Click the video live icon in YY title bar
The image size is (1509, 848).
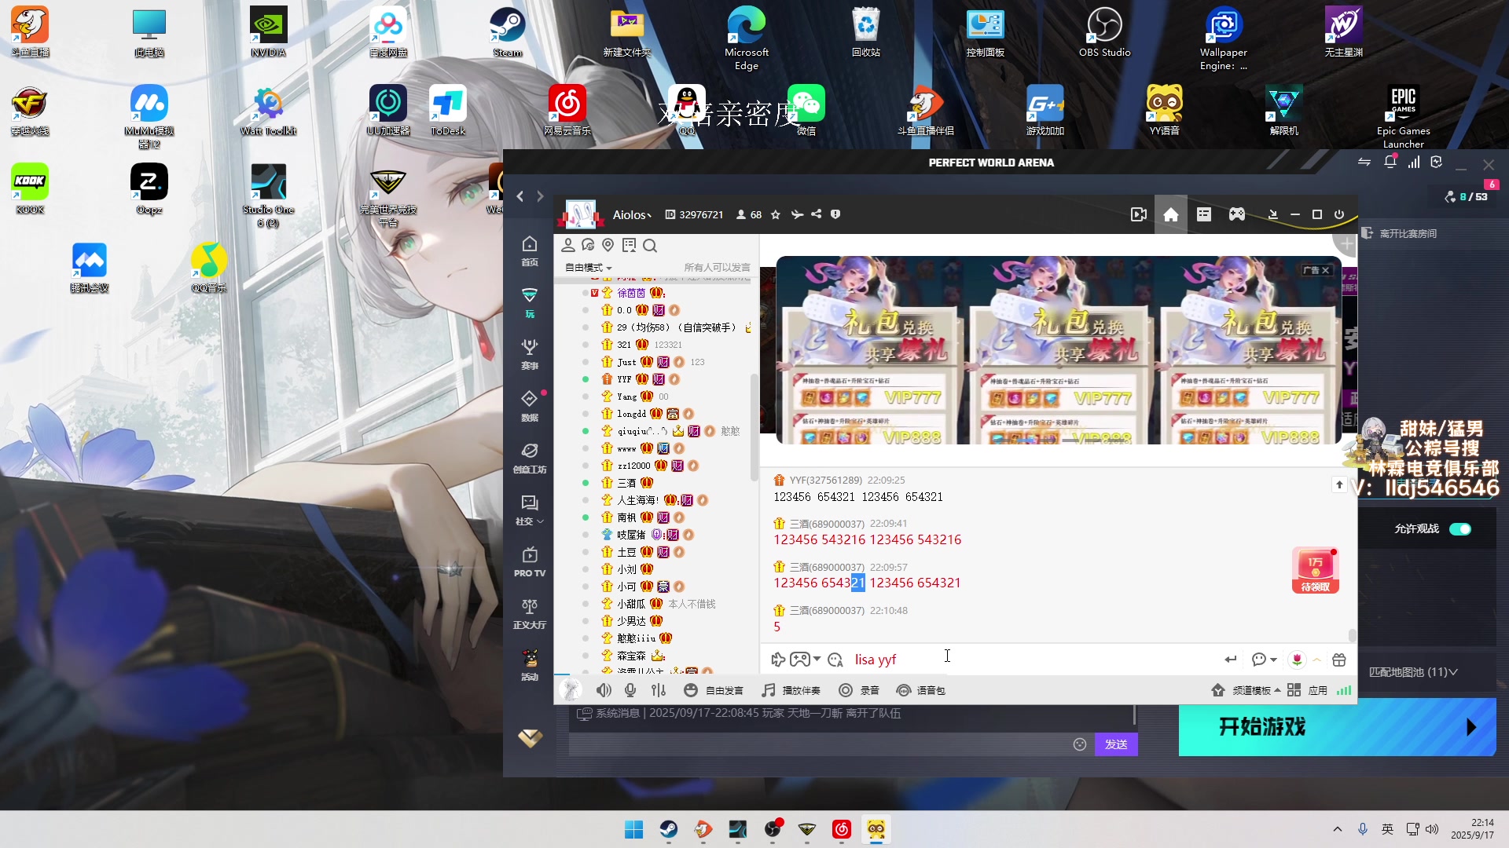click(1138, 215)
